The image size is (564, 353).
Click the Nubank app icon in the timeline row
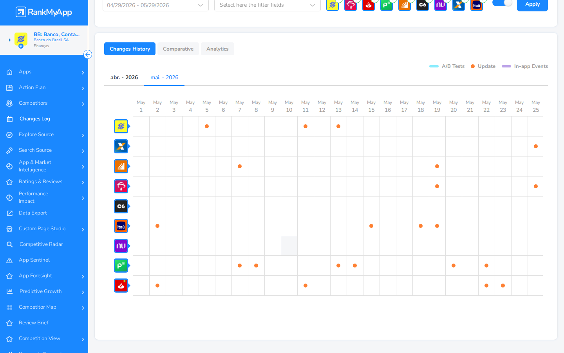121,246
